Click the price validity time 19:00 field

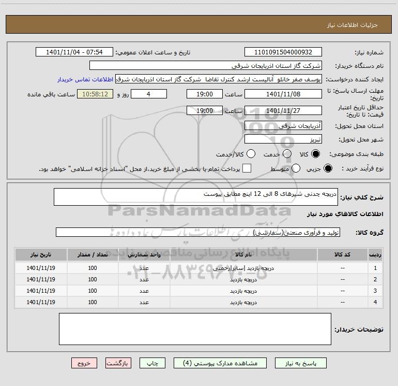coord(205,111)
